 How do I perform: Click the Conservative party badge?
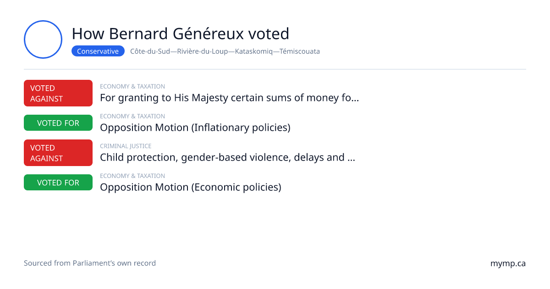tap(98, 51)
